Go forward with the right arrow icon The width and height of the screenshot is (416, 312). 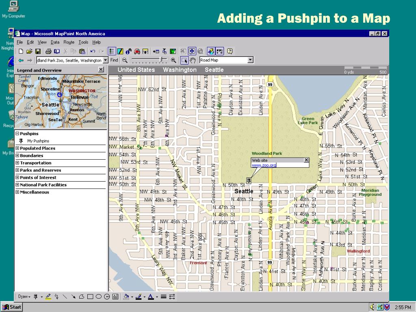tap(29, 61)
